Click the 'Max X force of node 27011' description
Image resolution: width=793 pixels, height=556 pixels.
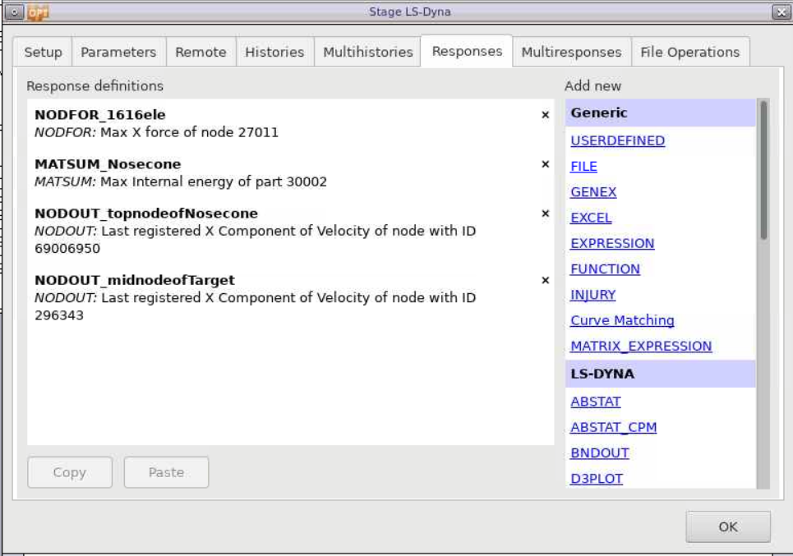coord(189,132)
